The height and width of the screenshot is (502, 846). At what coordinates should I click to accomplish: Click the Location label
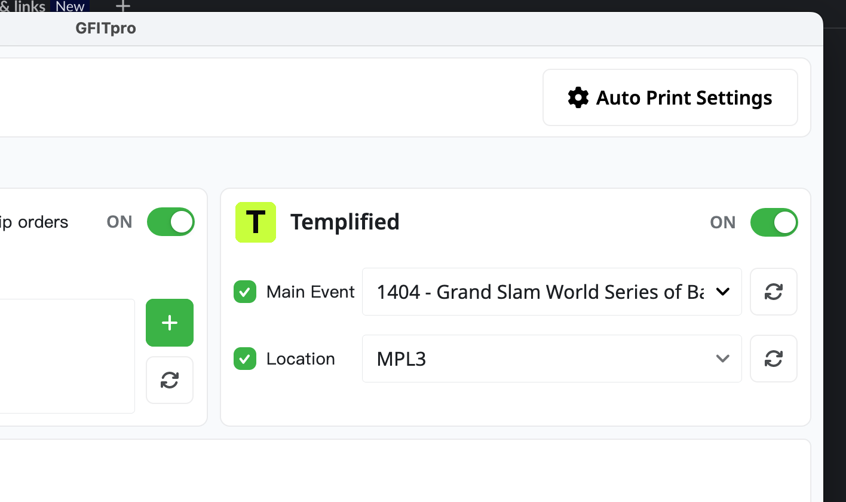pos(301,359)
